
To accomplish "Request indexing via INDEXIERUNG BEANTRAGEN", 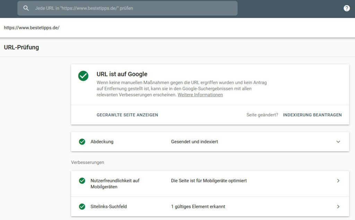I will click(x=312, y=115).
